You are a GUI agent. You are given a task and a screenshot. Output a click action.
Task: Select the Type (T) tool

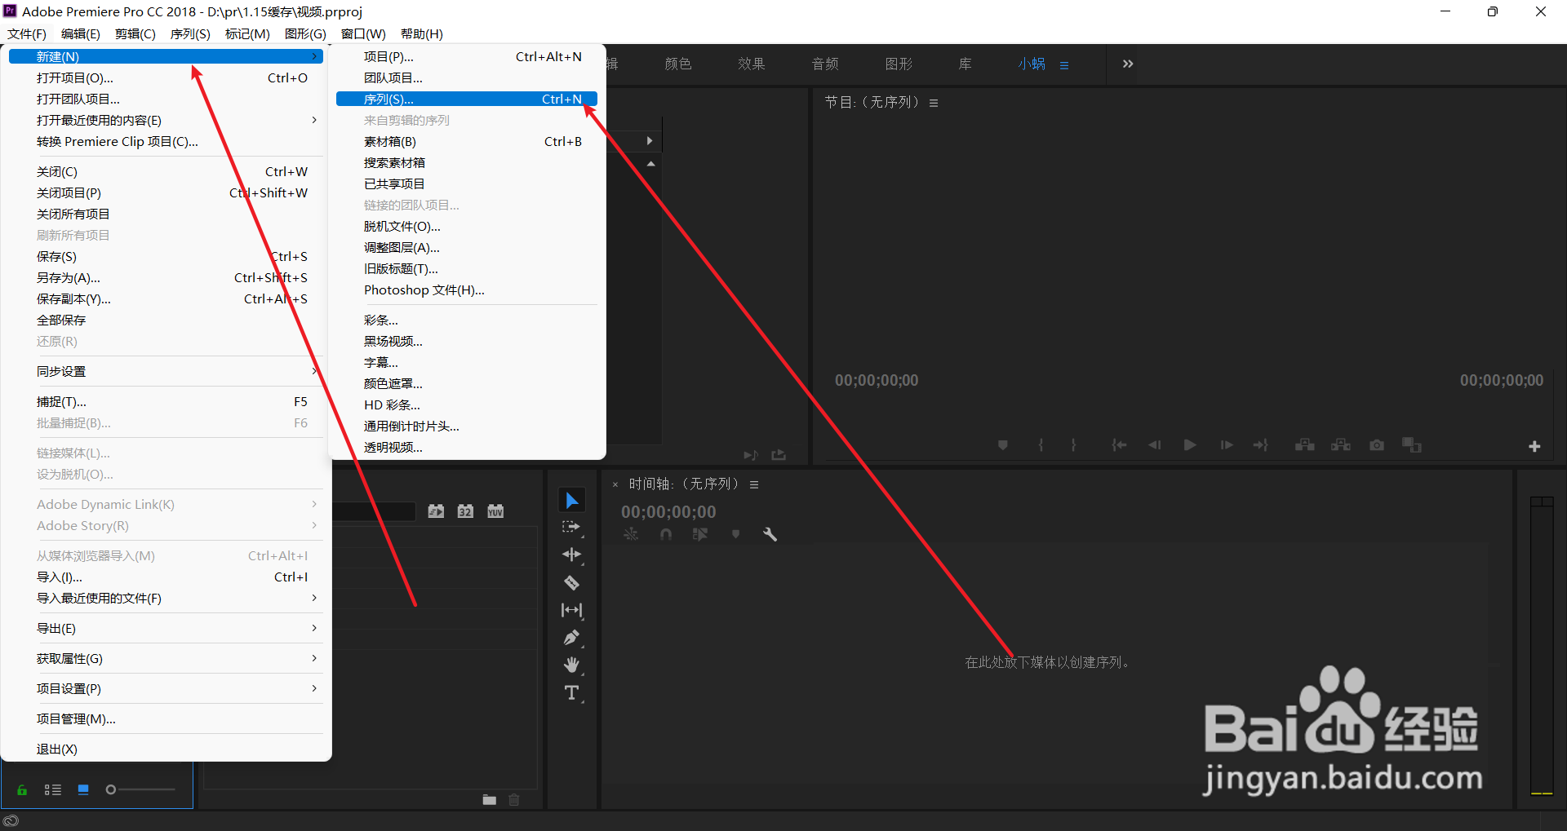571,693
